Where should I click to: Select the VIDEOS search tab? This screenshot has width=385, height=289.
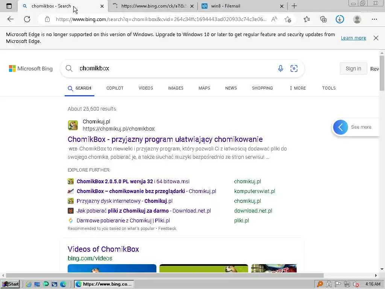[146, 88]
